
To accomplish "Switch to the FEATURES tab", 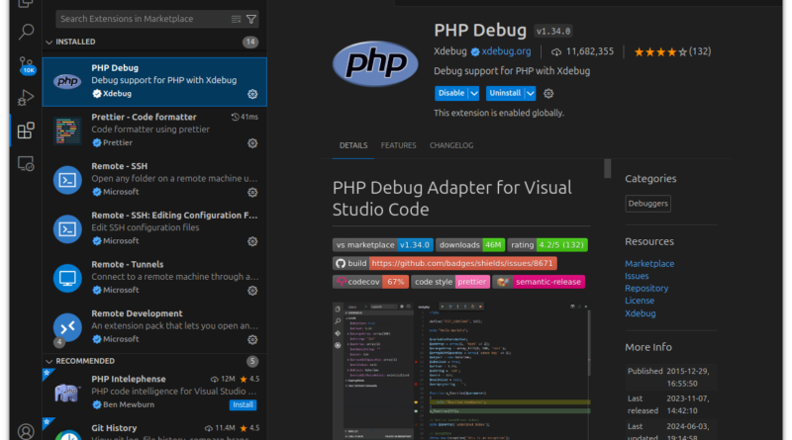I will click(x=399, y=145).
